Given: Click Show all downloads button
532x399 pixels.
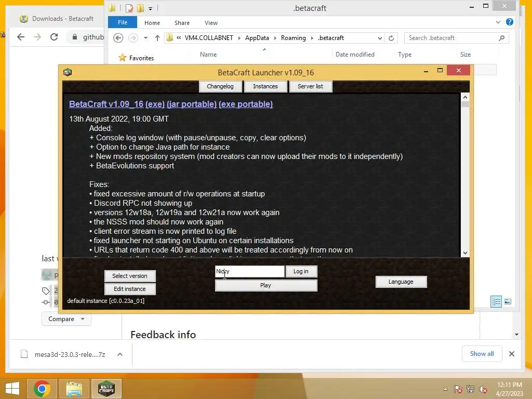Looking at the screenshot, I should (x=482, y=353).
